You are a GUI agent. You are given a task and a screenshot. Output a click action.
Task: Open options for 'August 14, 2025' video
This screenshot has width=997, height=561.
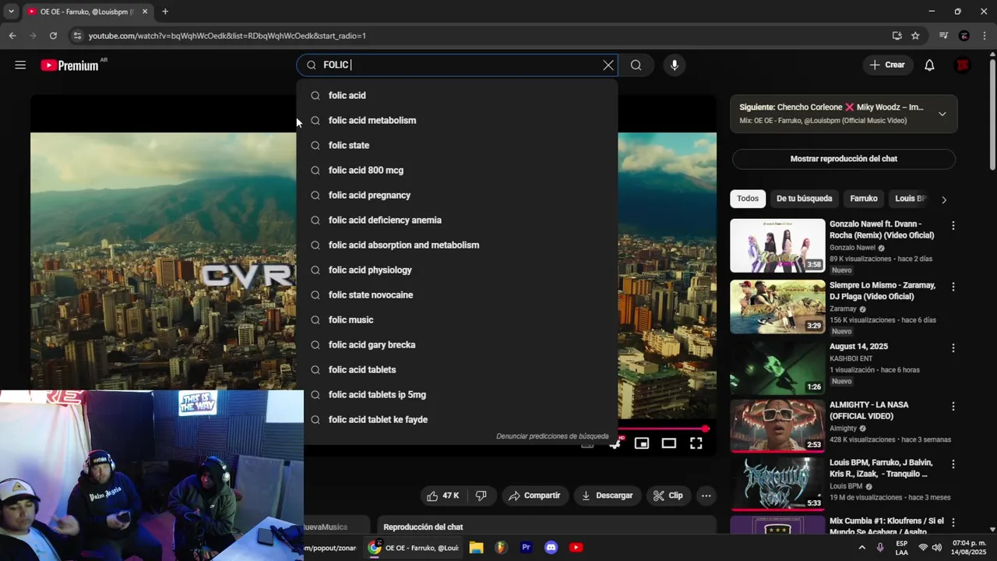pos(953,348)
